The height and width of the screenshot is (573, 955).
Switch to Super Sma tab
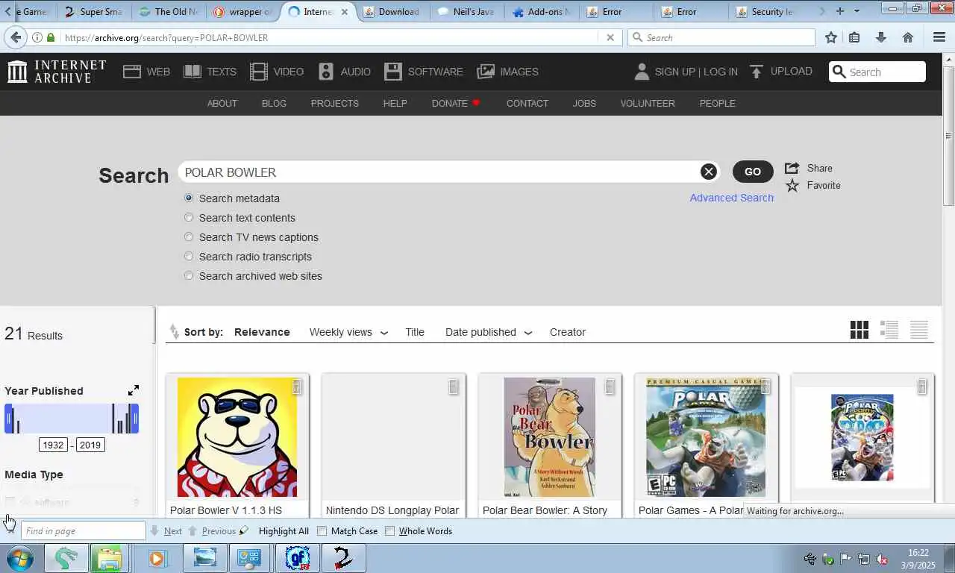93,11
